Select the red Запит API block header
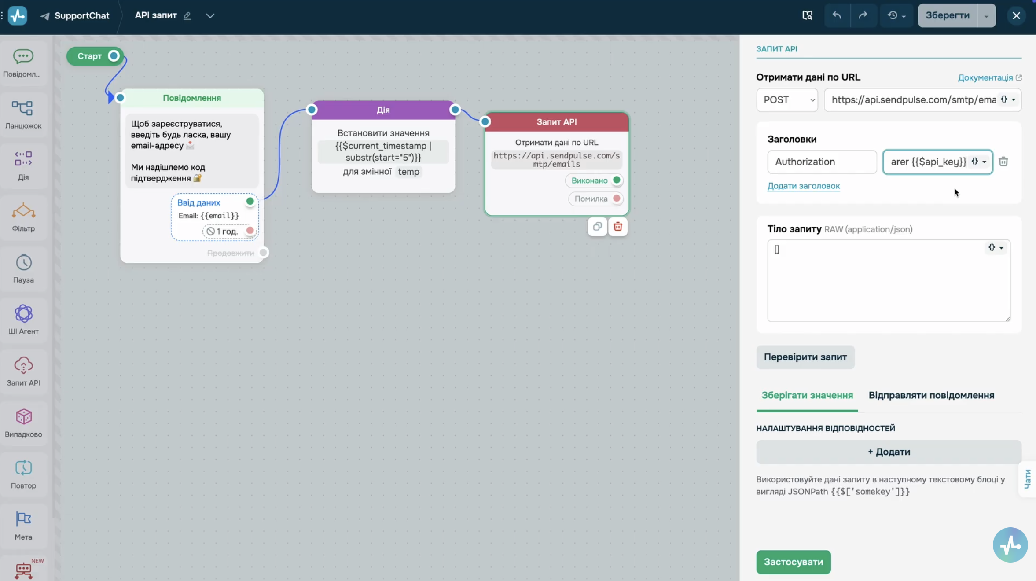 pyautogui.click(x=557, y=122)
